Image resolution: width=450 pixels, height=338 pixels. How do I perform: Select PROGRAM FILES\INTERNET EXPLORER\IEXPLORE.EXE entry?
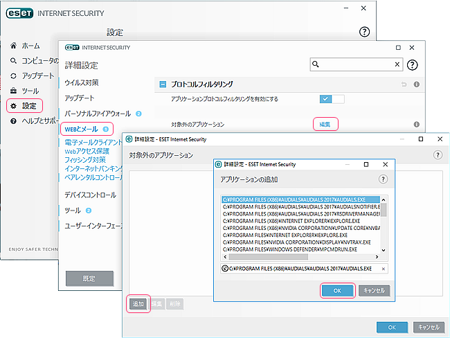(301, 235)
